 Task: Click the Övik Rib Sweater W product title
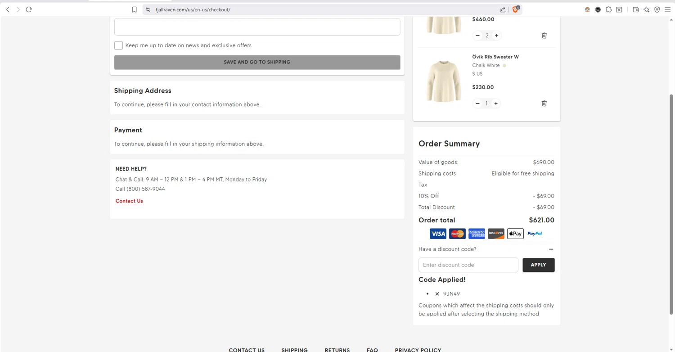pyautogui.click(x=495, y=57)
